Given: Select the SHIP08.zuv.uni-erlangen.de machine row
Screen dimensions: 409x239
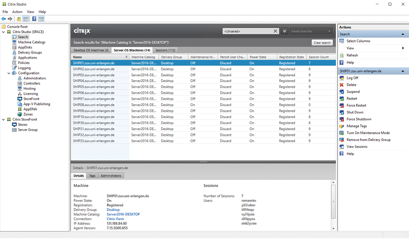Looking at the screenshot, I should coord(94,105).
